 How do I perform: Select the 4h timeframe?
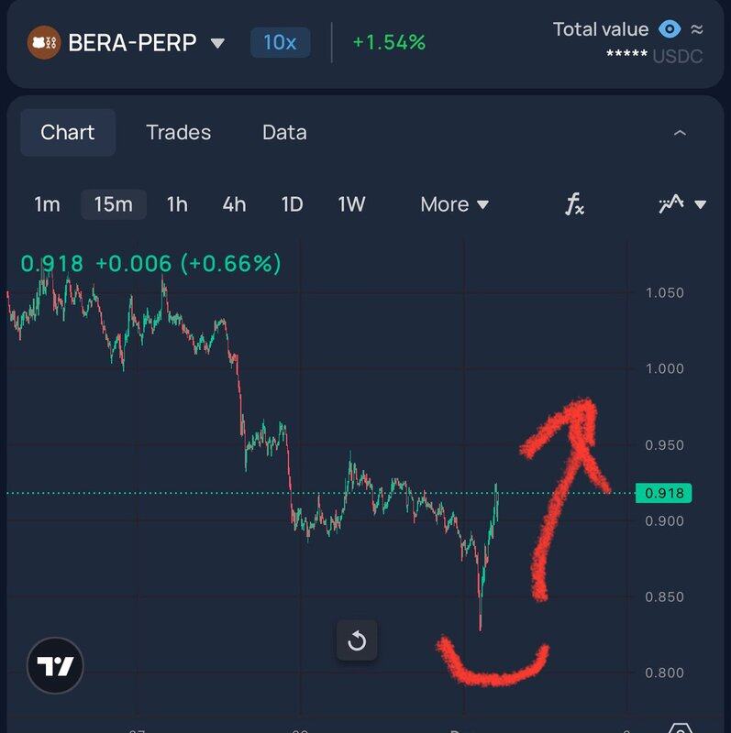point(234,204)
